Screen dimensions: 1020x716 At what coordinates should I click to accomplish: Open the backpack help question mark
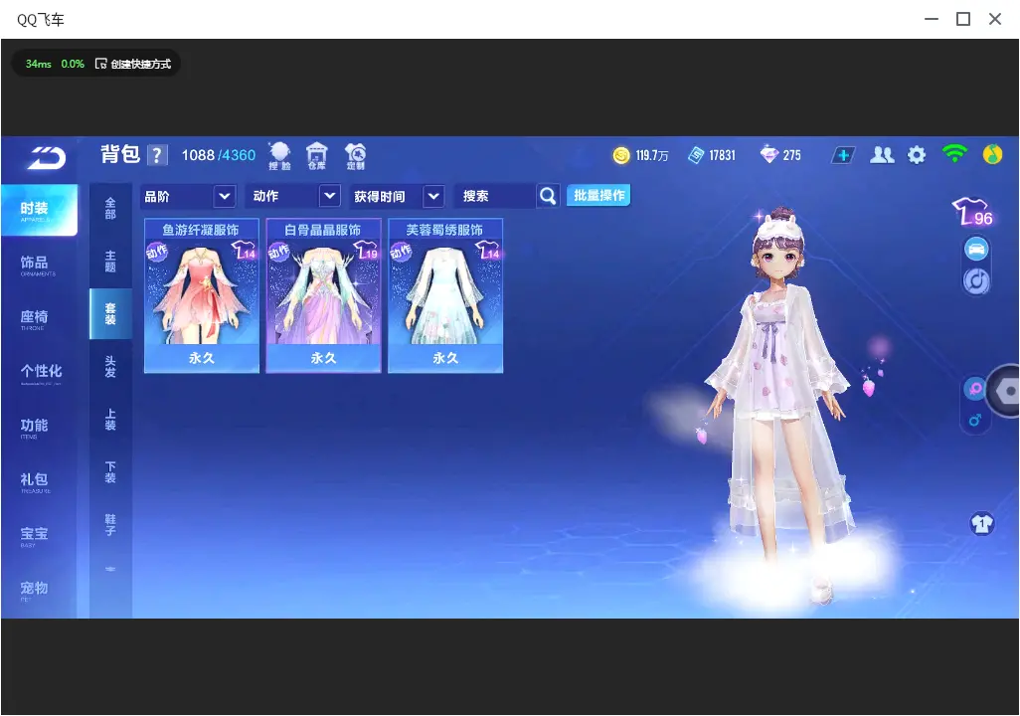coord(157,155)
